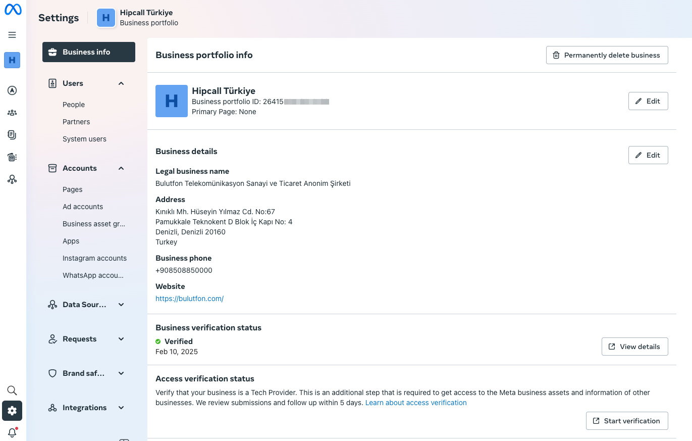Image resolution: width=692 pixels, height=441 pixels.
Task: Open the https://bulutfon.com/ website link
Action: click(190, 299)
